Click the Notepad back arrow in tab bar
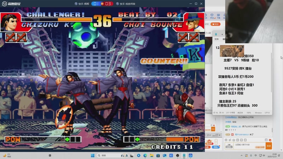Image resolution: width=283 pixels, height=159 pixels. click(222, 34)
